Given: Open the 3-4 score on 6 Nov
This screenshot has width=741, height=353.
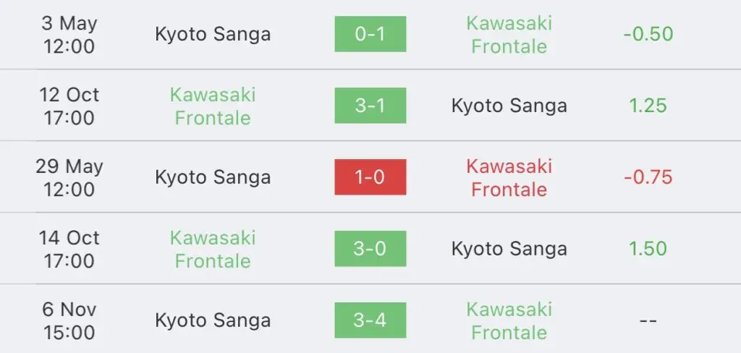Looking at the screenshot, I should click(x=370, y=320).
